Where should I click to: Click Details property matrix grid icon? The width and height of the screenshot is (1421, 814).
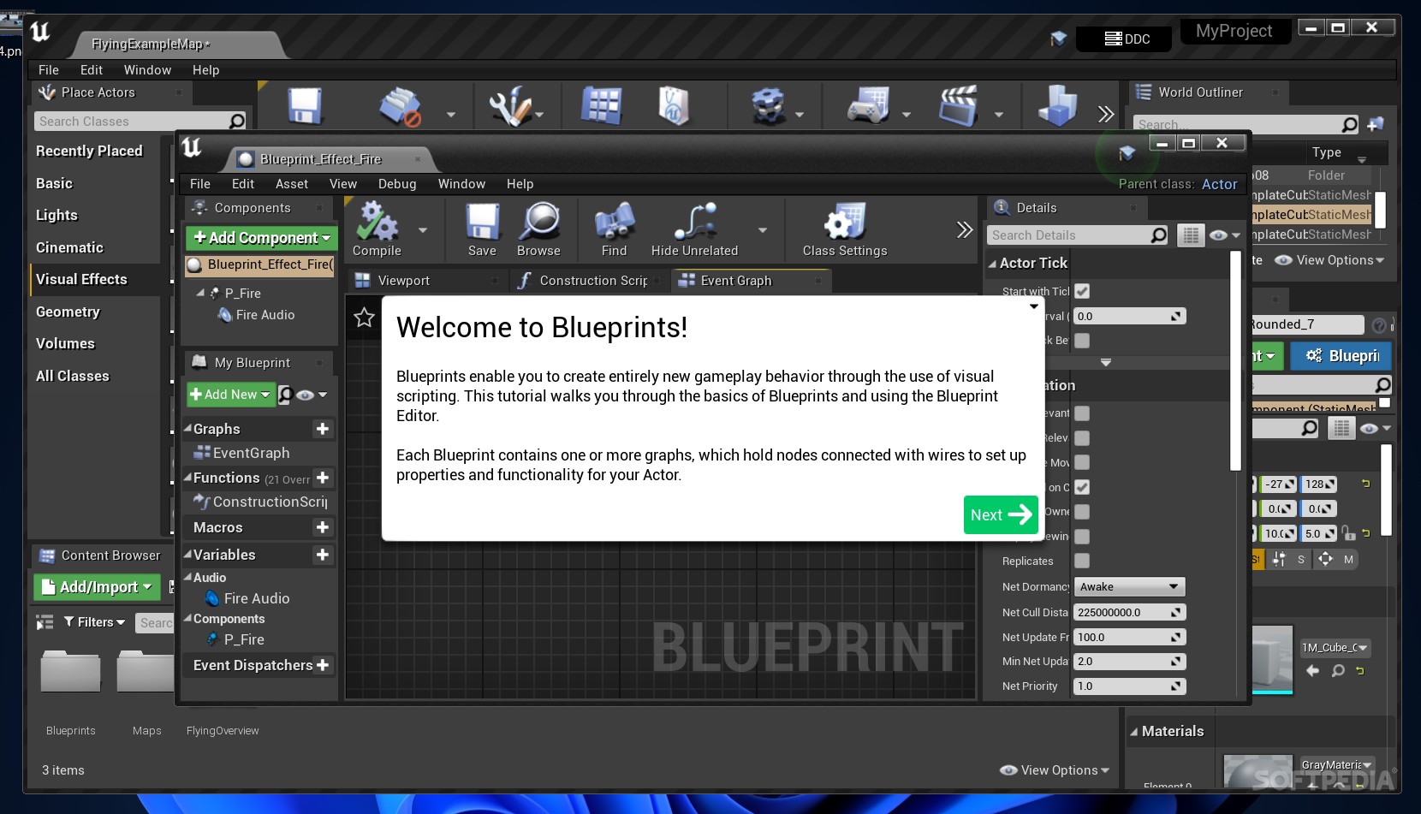[1191, 235]
